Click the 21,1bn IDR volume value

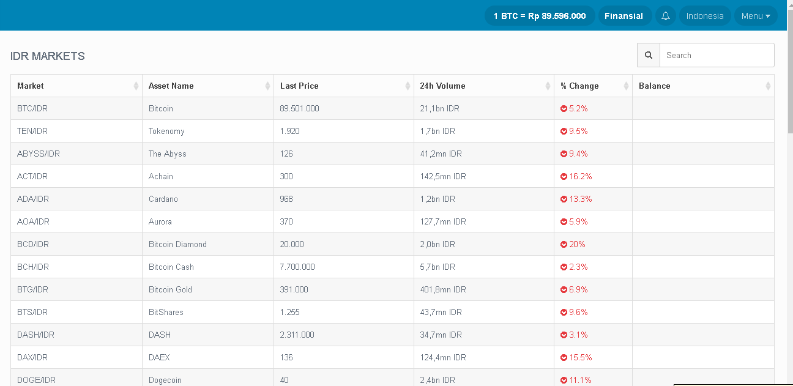point(439,108)
